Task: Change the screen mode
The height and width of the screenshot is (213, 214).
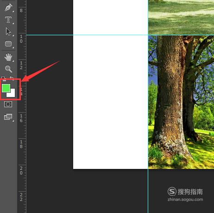Action: tap(8, 117)
